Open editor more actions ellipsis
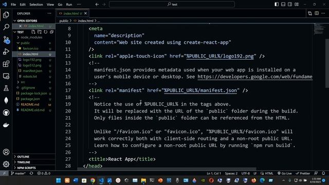Viewport: 329px width, 185px height. [323, 13]
